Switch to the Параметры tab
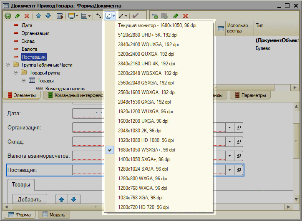 (250, 95)
